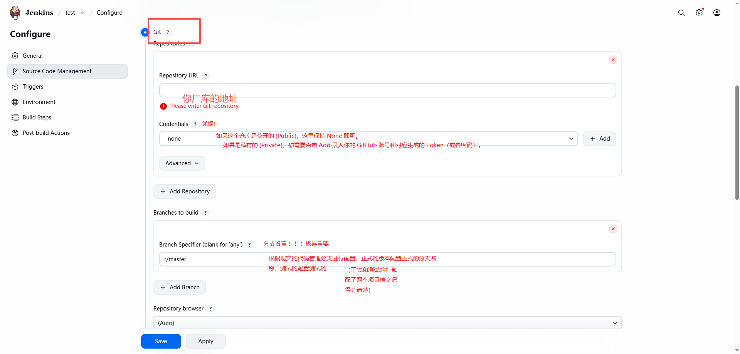This screenshot has width=740, height=354.
Task: Click the General gear icon in sidebar
Action: pos(15,56)
